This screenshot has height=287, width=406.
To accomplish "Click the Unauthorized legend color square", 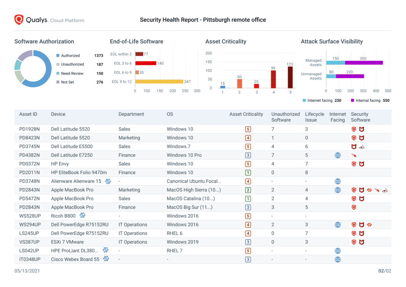I will coord(58,64).
